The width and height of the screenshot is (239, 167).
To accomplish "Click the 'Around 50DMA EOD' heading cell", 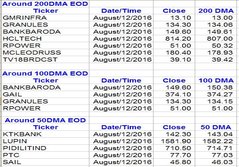I will click(45, 120).
